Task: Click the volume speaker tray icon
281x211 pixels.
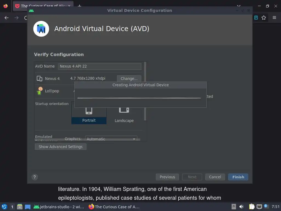Action: coord(241,207)
